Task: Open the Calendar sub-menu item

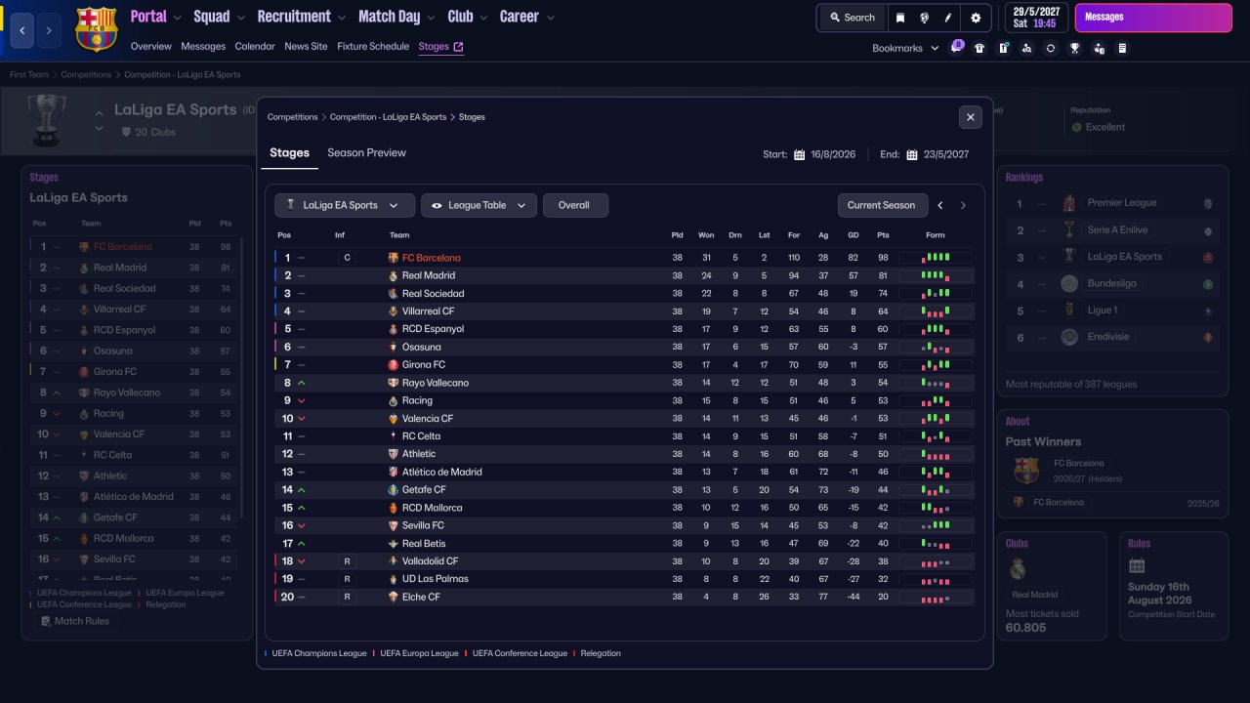Action: click(x=255, y=47)
